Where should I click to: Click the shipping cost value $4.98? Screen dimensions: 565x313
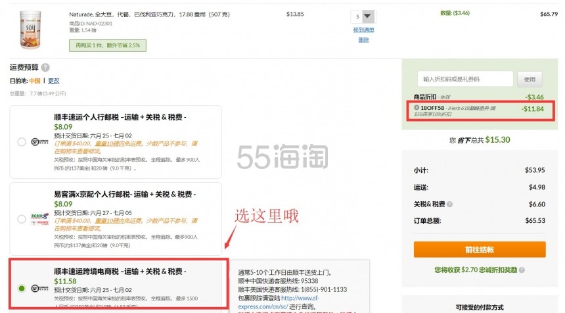[x=537, y=187]
